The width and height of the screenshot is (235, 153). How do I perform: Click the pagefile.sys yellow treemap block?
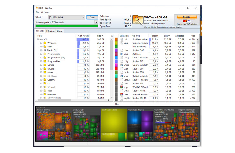(114, 121)
